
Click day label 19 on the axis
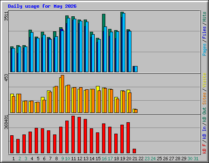(122, 159)
